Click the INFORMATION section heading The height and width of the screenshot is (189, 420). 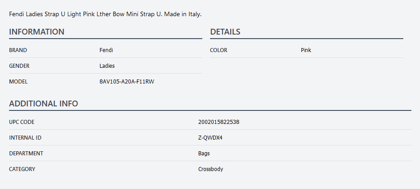click(37, 32)
